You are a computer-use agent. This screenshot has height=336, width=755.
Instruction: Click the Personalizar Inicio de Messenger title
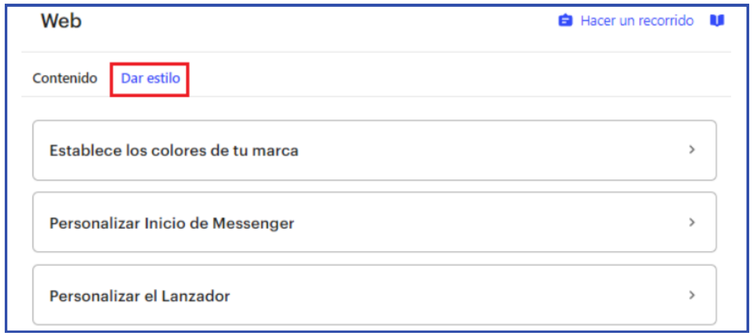pos(172,223)
